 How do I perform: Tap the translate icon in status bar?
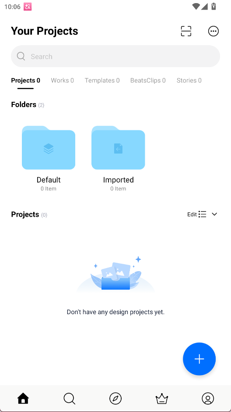click(28, 7)
